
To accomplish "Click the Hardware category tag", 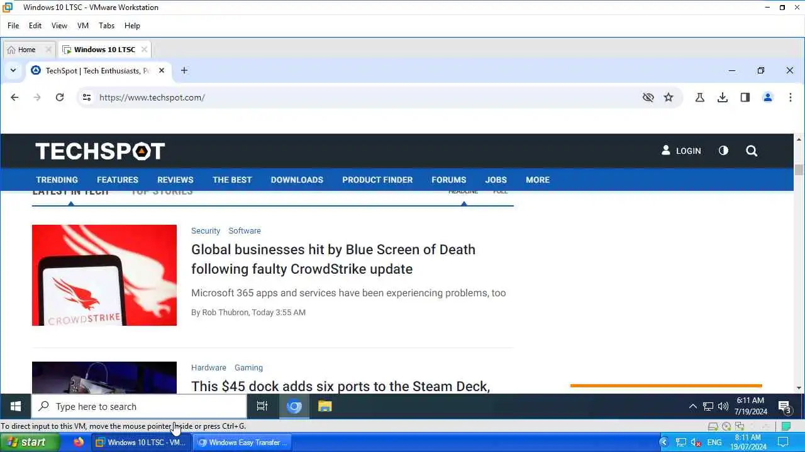I will tap(209, 368).
